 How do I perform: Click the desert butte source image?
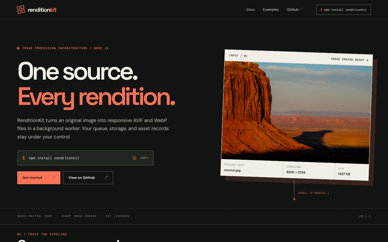[296, 112]
